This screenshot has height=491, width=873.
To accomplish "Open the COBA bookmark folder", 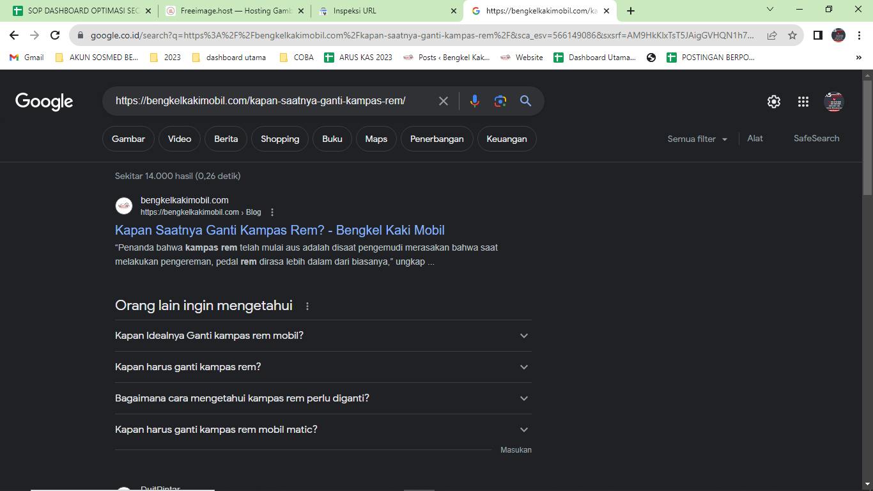I will click(297, 58).
